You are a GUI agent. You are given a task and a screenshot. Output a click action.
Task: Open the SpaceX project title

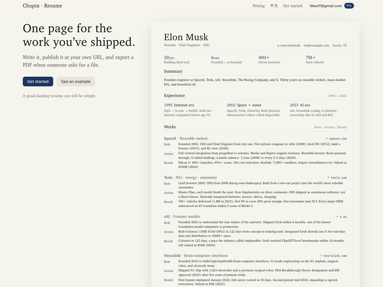[x=170, y=138]
